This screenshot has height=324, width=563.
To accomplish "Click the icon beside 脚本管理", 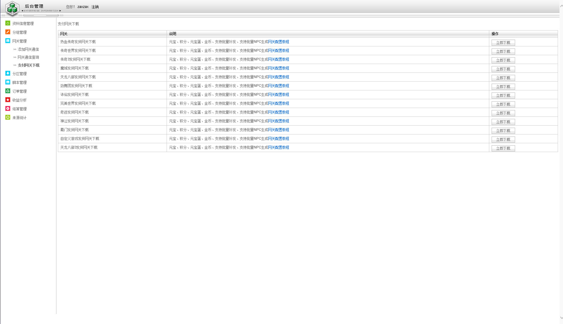I will click(x=8, y=82).
